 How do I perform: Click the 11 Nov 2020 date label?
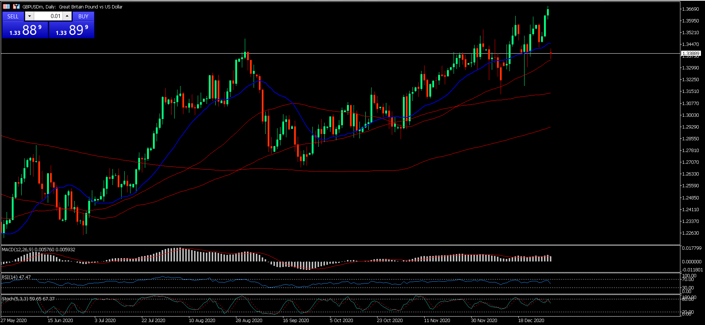tap(437, 321)
